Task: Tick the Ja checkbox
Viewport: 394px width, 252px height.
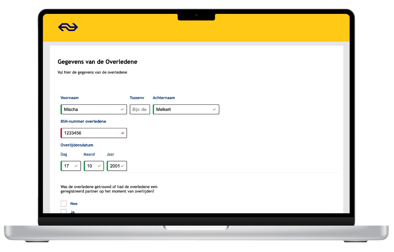Action: (x=63, y=211)
